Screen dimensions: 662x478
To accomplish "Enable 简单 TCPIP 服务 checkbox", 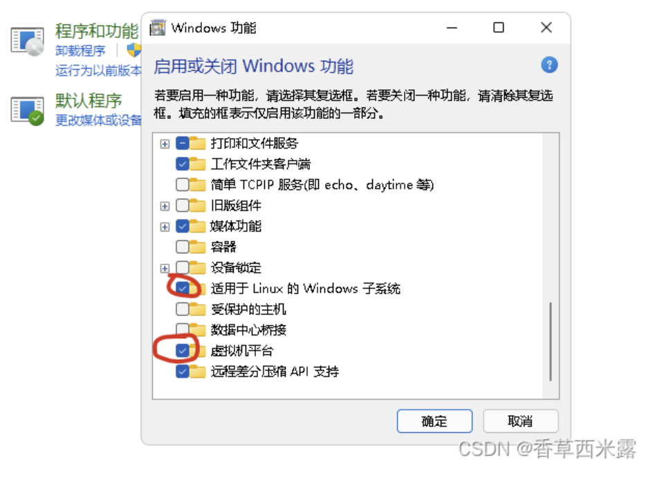I will click(x=183, y=185).
